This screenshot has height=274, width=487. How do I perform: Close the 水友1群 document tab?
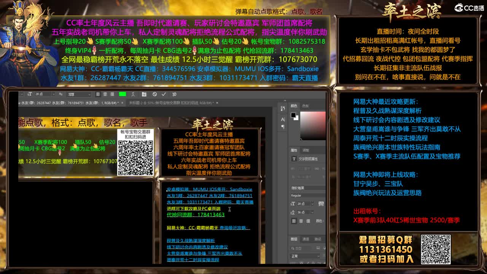click(123, 103)
